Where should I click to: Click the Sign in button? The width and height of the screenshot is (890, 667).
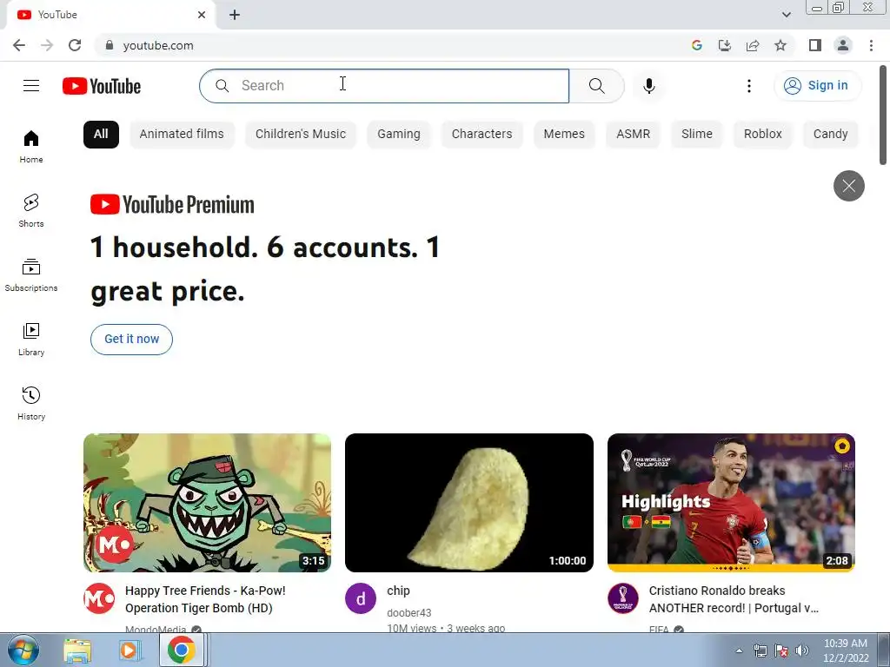[x=817, y=86]
